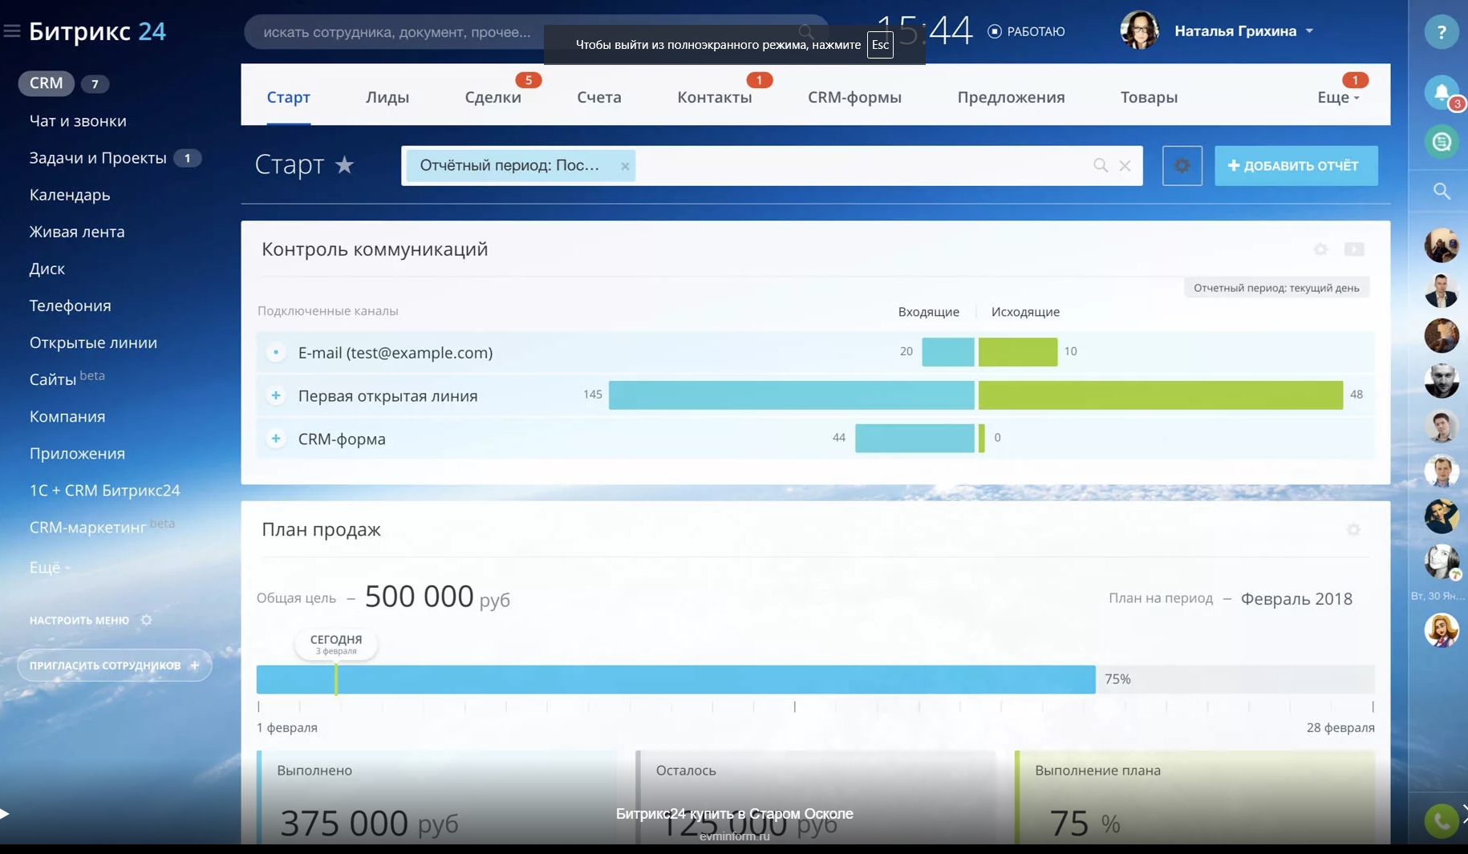Image resolution: width=1468 pixels, height=854 pixels.
Task: Click the gear next to Настроить меню
Action: pos(146,620)
